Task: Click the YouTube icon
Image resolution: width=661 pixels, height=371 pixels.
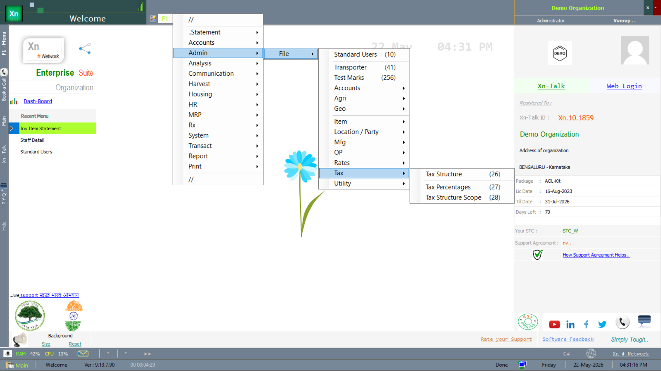Action: pos(554,324)
